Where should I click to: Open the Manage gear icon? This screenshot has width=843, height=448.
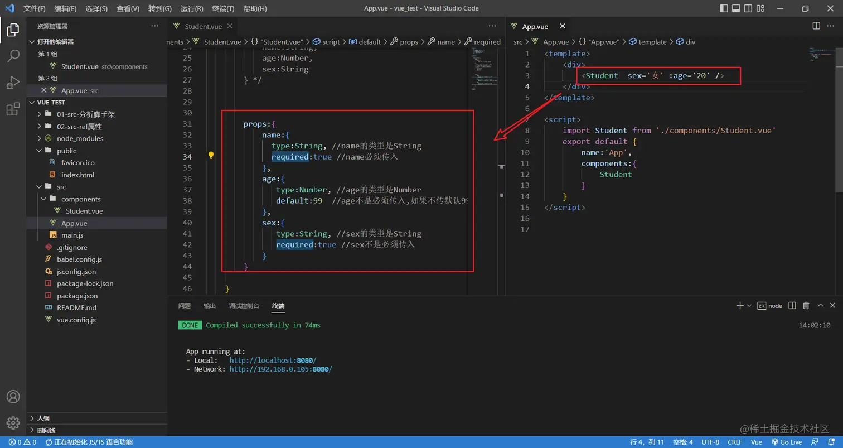(x=13, y=422)
